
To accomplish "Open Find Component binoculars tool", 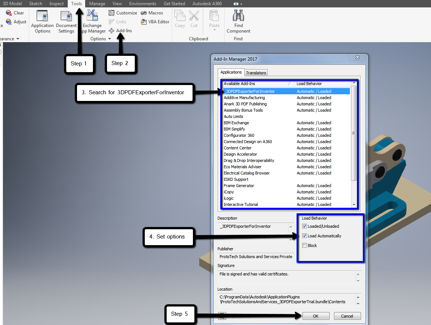I will tap(238, 22).
